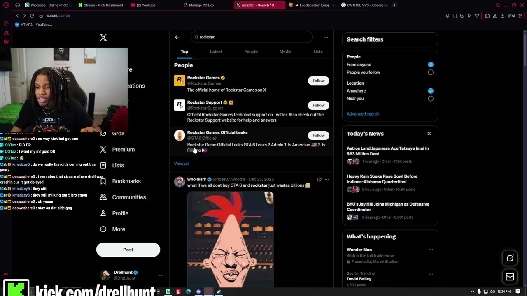Reload the page with the refresh icon
Image resolution: width=527 pixels, height=296 pixels.
(x=32, y=16)
